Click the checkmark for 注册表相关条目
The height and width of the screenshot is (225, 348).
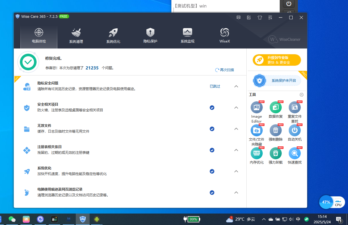(212, 150)
